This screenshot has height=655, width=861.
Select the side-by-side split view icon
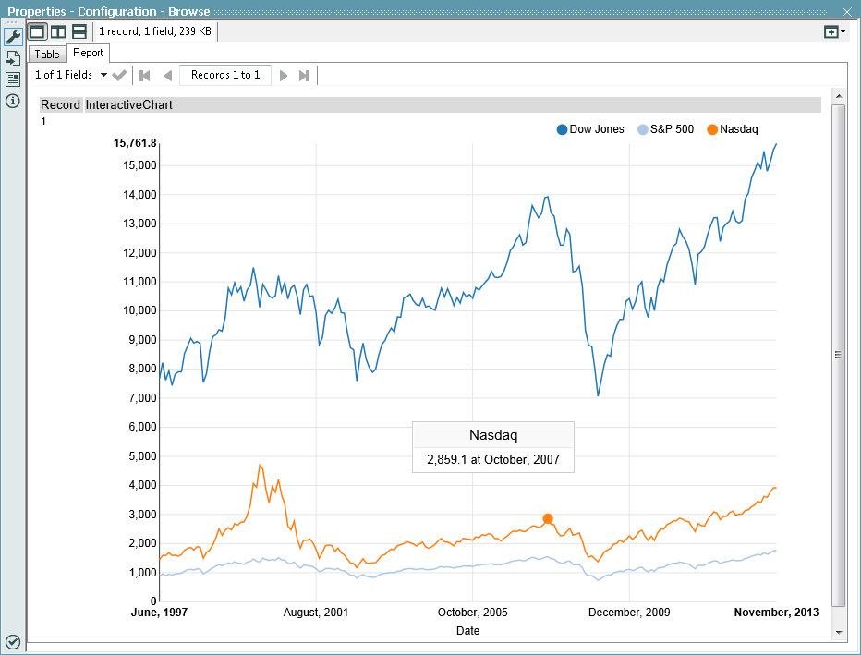[58, 31]
